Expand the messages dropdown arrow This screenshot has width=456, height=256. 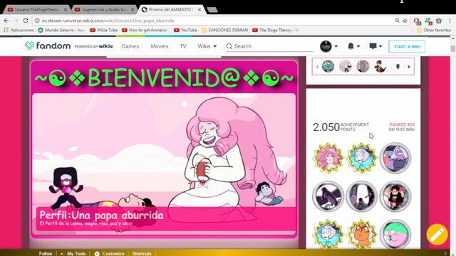pyautogui.click(x=380, y=46)
